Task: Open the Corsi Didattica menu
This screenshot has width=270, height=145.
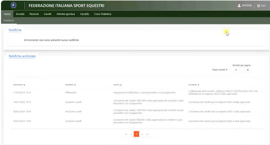Action: point(102,14)
